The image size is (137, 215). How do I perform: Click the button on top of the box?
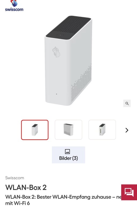(x=60, y=35)
